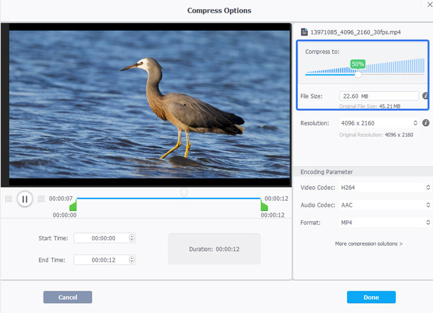Close the Compress Options dialog
433x313 pixels.
click(429, 4)
